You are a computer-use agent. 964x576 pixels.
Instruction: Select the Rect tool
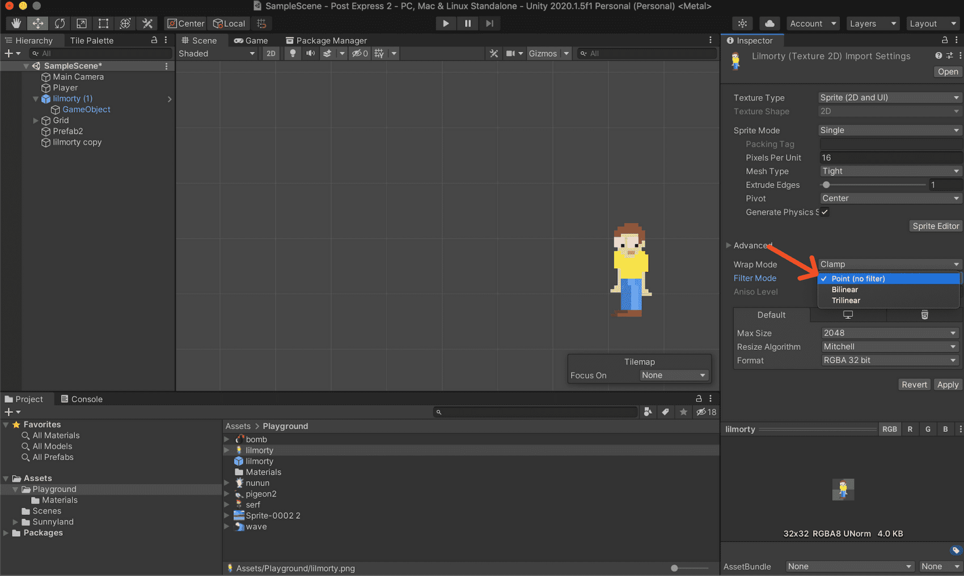pos(103,23)
